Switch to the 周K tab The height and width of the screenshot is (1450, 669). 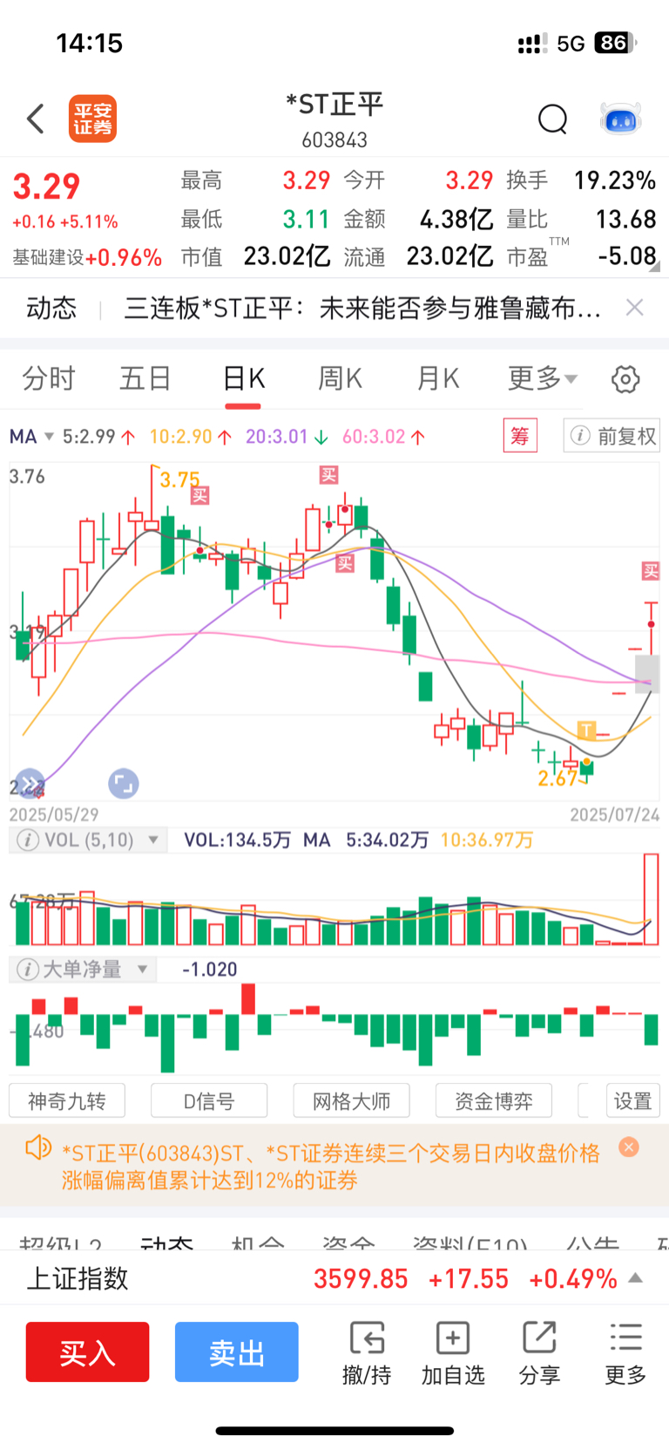[340, 378]
